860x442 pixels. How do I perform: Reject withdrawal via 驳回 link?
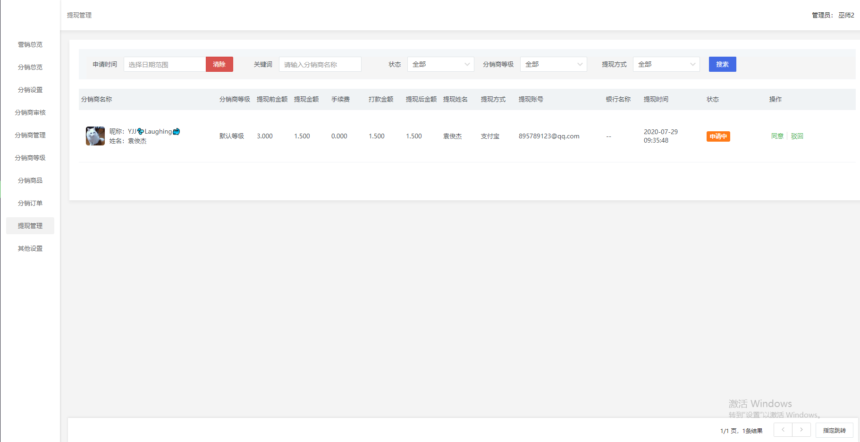point(797,136)
